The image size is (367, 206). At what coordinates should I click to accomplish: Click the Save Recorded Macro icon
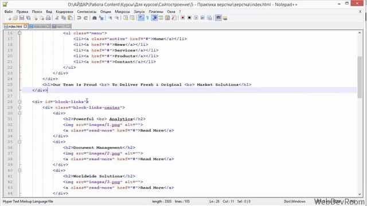[209, 18]
